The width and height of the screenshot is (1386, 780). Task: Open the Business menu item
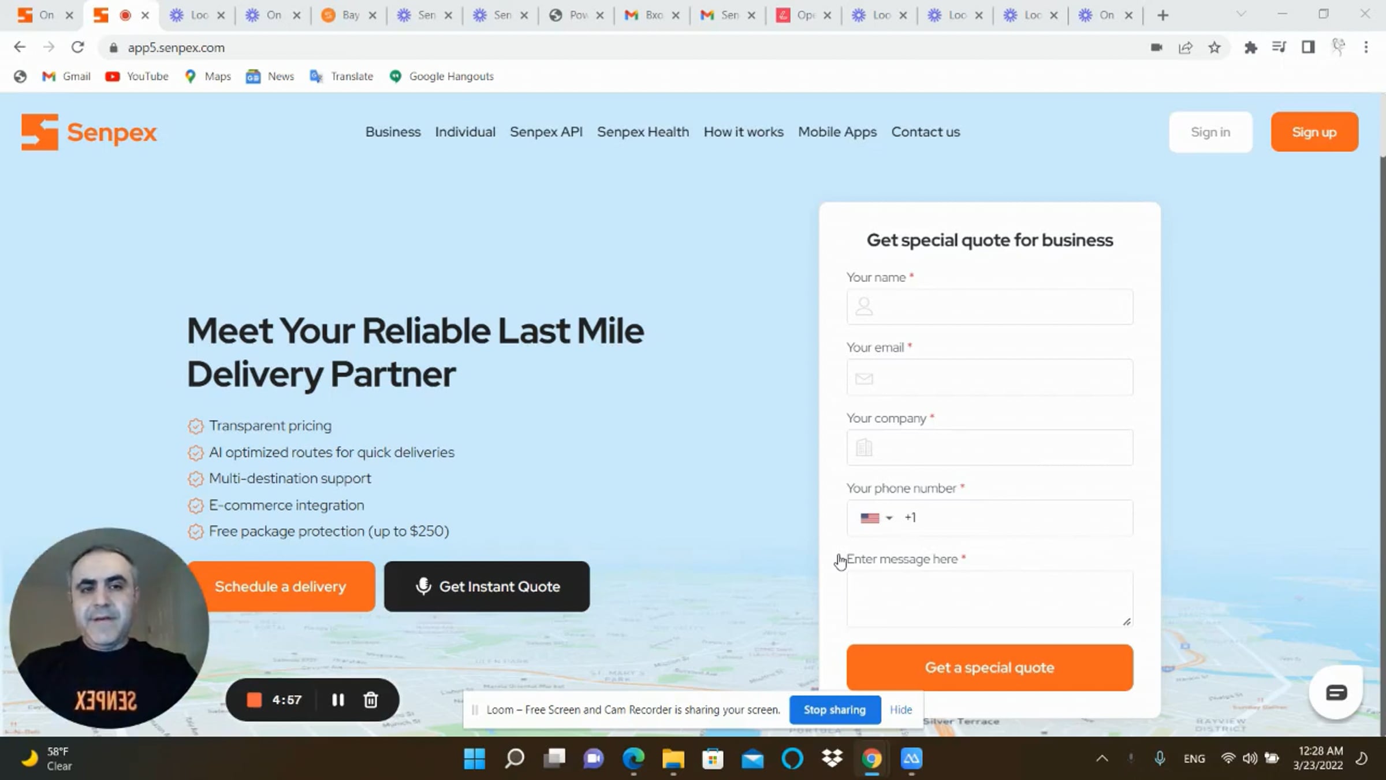pyautogui.click(x=393, y=132)
